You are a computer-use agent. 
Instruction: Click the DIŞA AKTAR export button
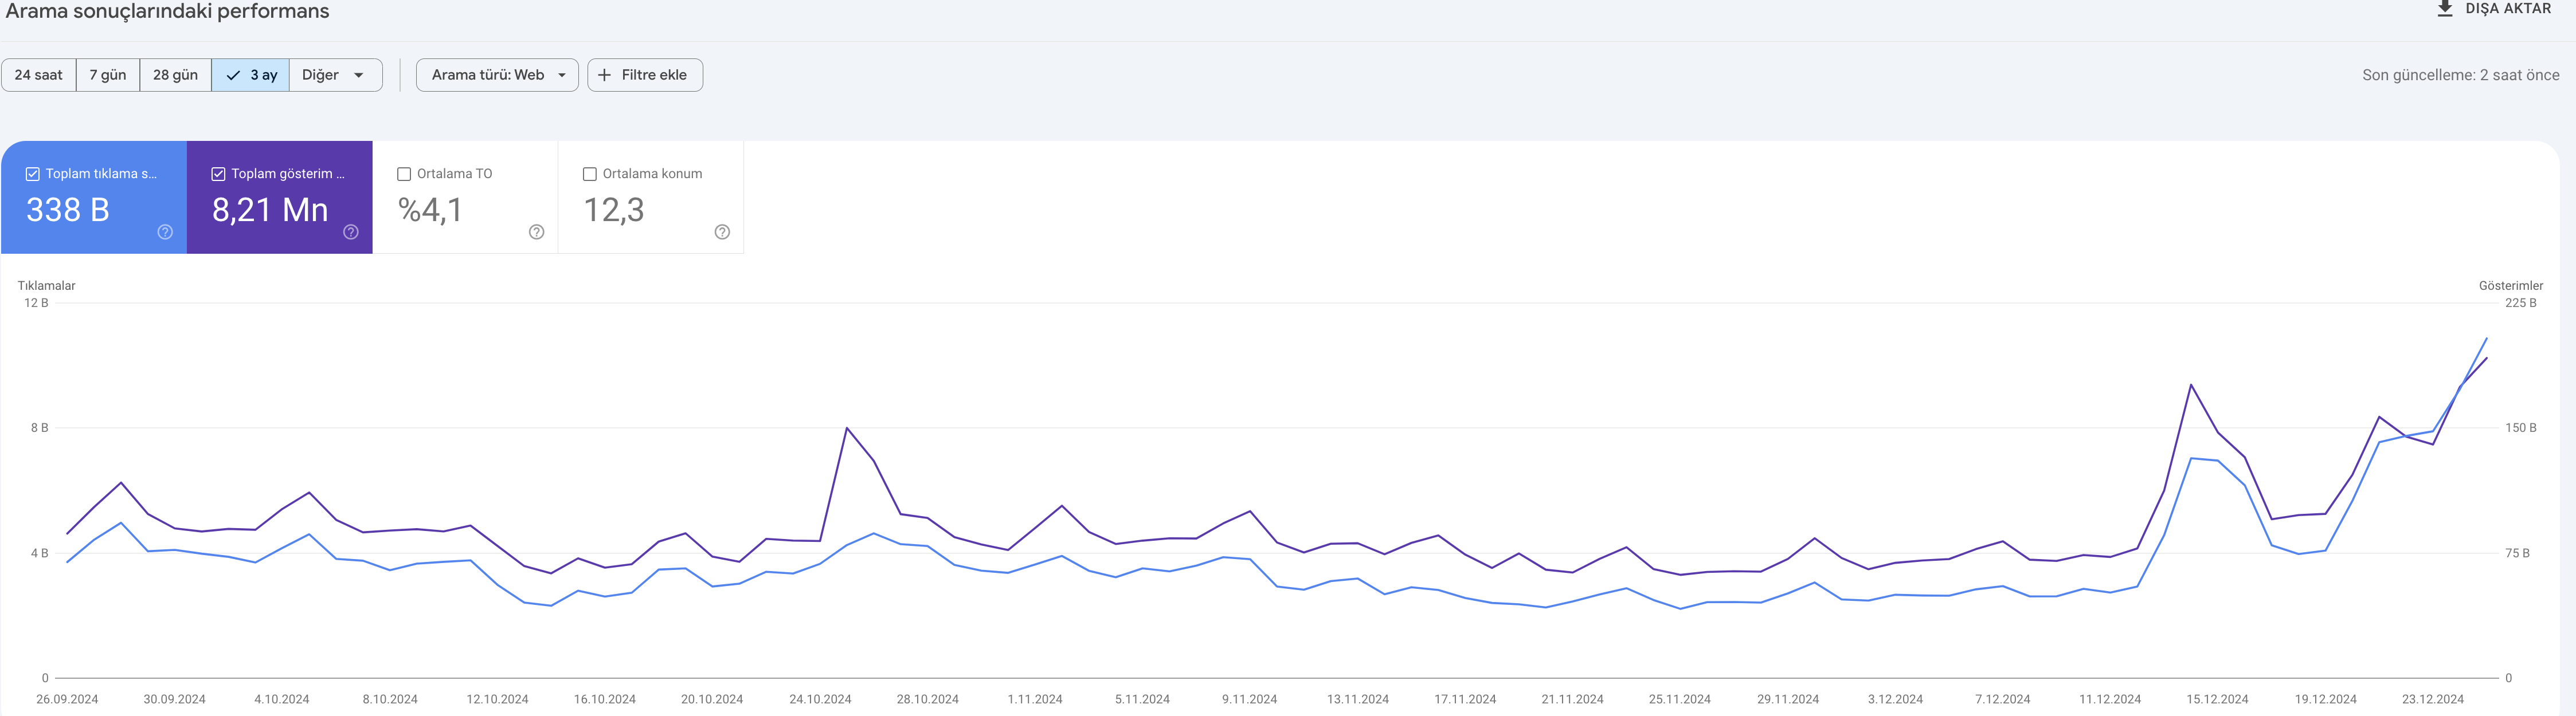[x=2492, y=9]
